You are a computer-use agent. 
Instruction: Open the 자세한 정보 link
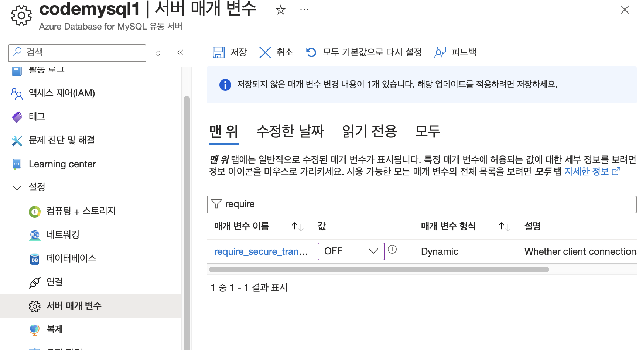[x=592, y=171]
